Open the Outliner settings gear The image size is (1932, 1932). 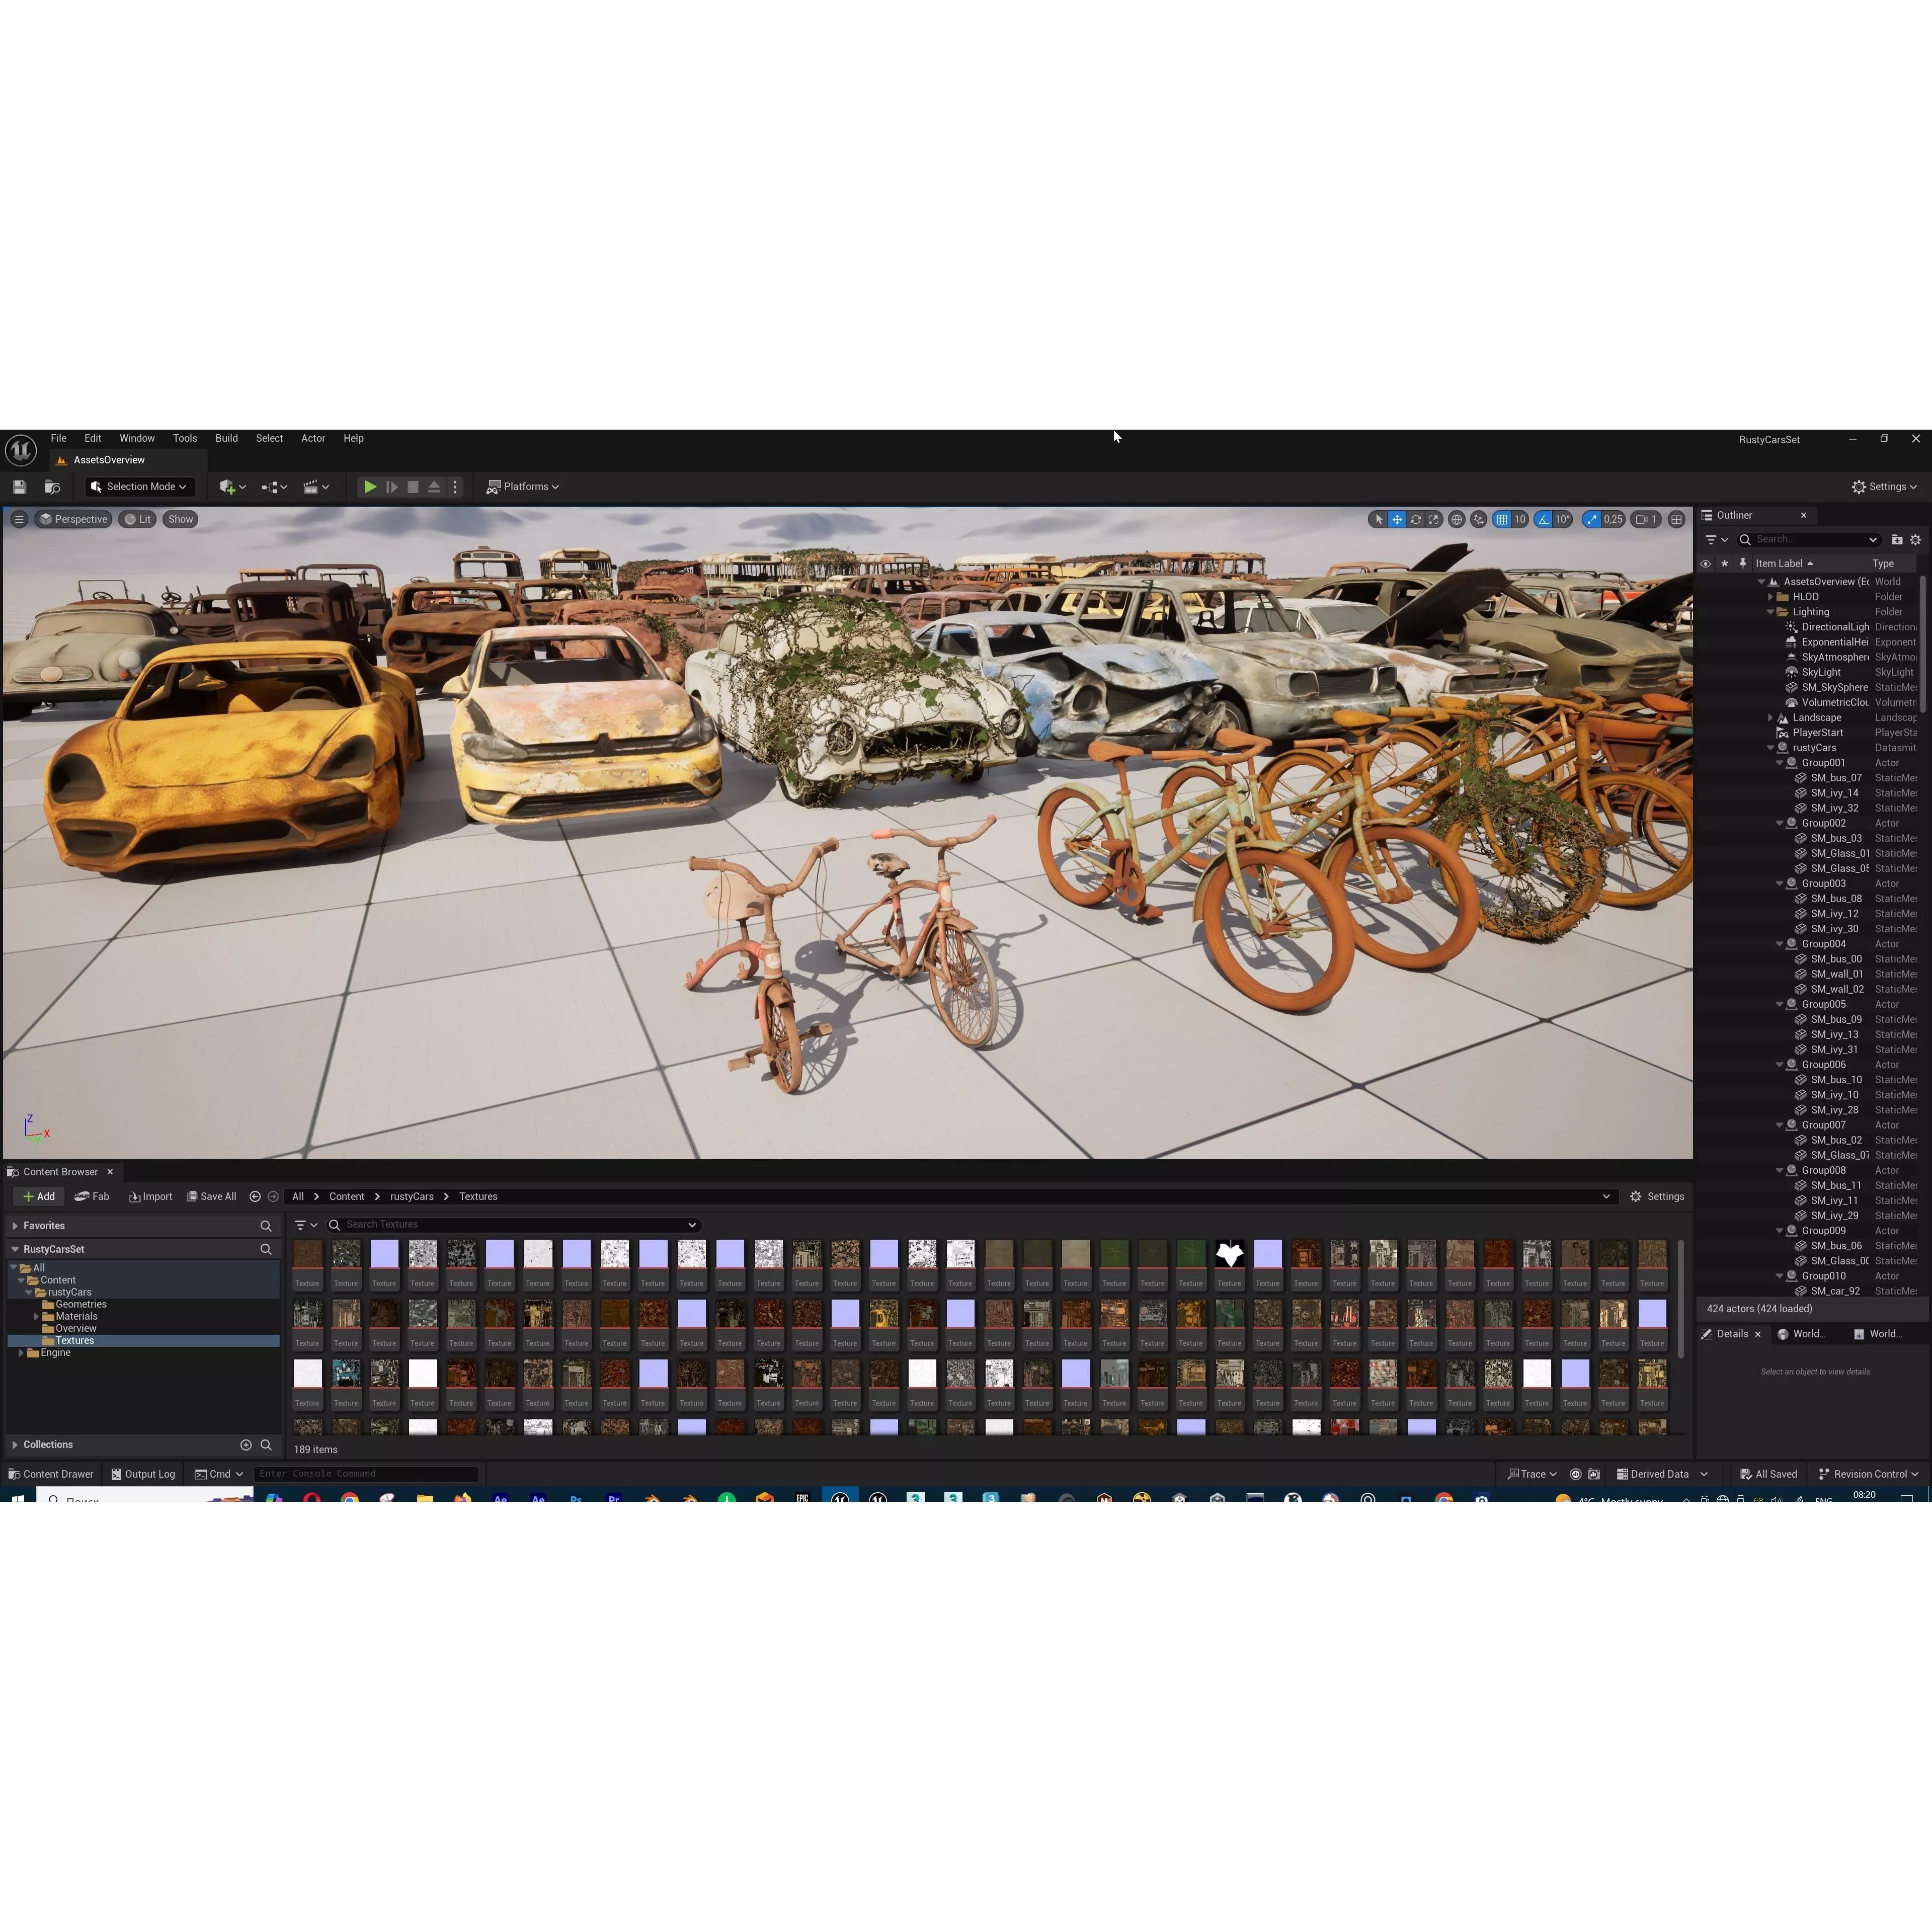click(1916, 540)
